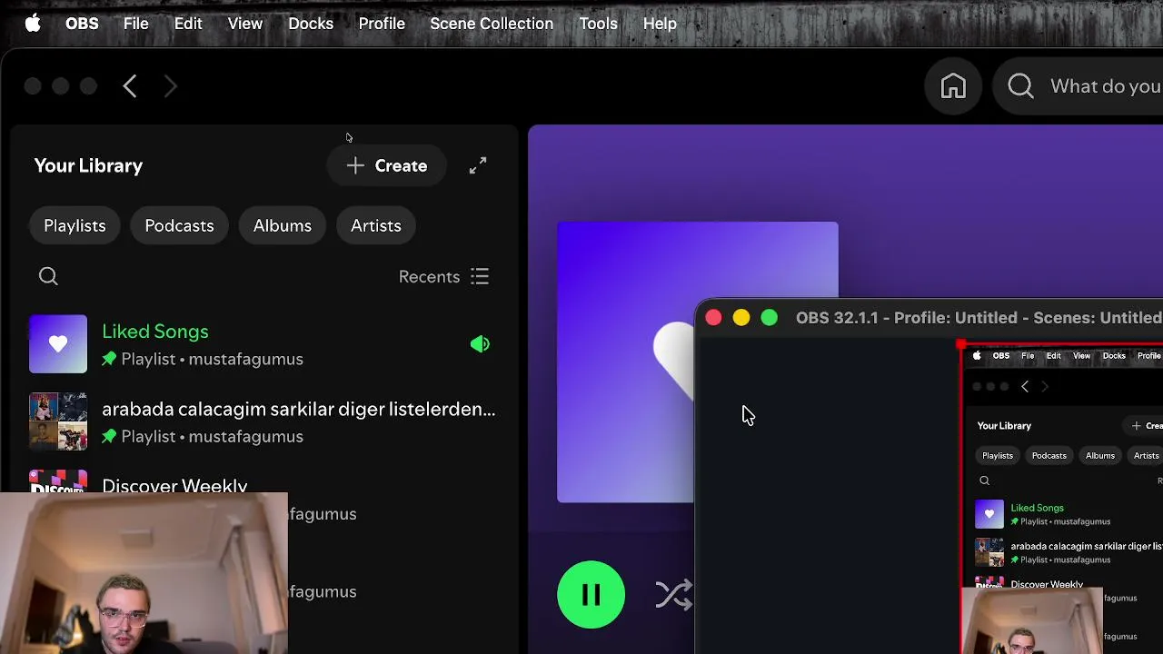
Task: Open the Apple menu
Action: coord(33,24)
